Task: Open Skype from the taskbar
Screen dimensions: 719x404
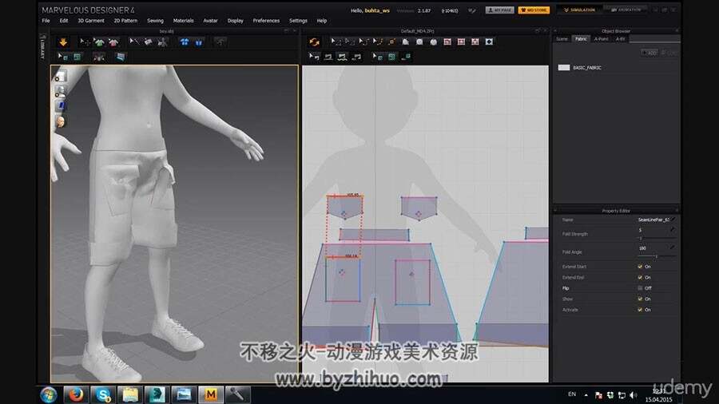Action: (103, 394)
